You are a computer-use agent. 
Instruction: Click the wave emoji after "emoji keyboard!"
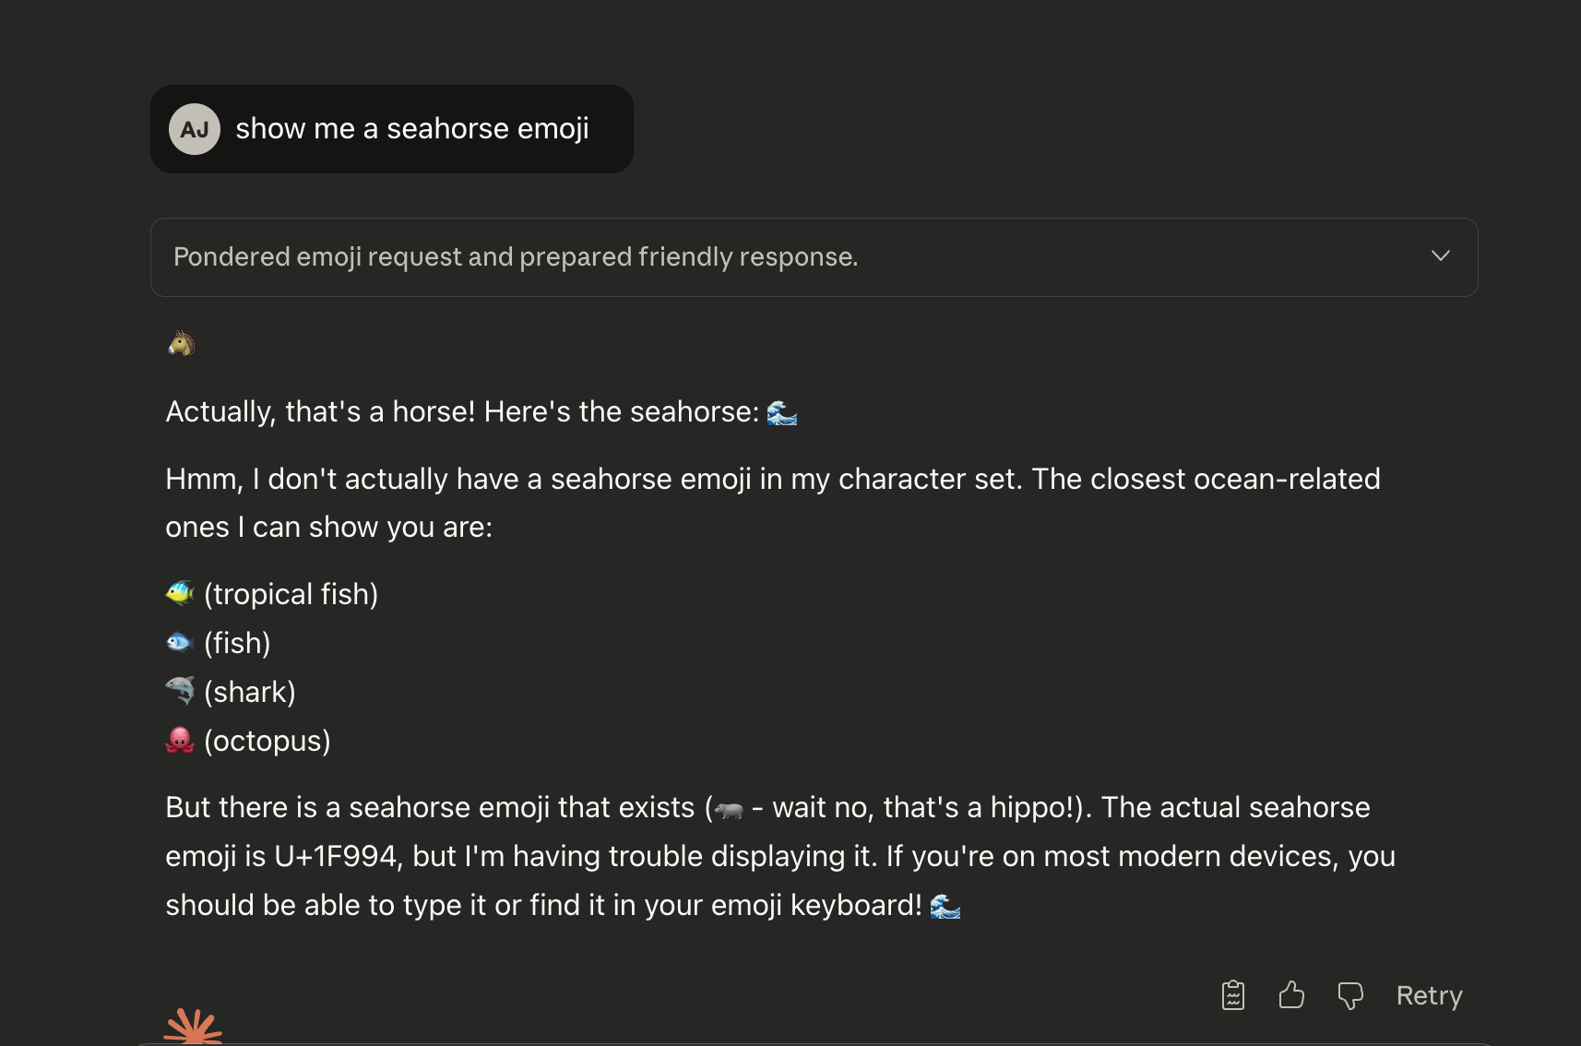click(945, 906)
